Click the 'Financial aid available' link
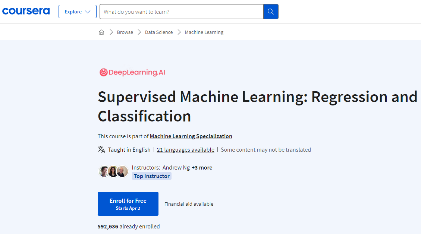This screenshot has height=234, width=421. tap(189, 204)
